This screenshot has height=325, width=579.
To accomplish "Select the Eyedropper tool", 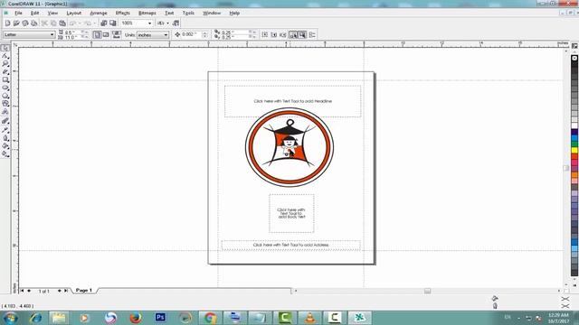I will [x=5, y=130].
